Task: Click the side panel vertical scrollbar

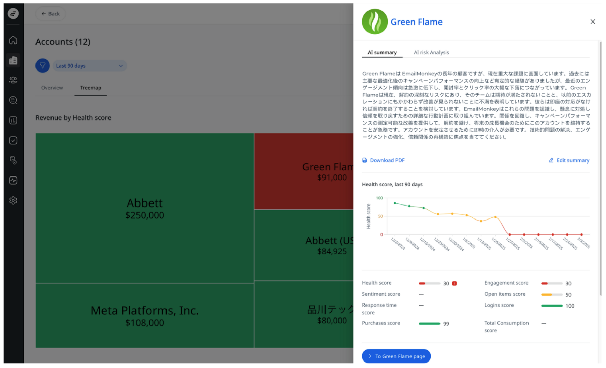Action: (x=600, y=168)
